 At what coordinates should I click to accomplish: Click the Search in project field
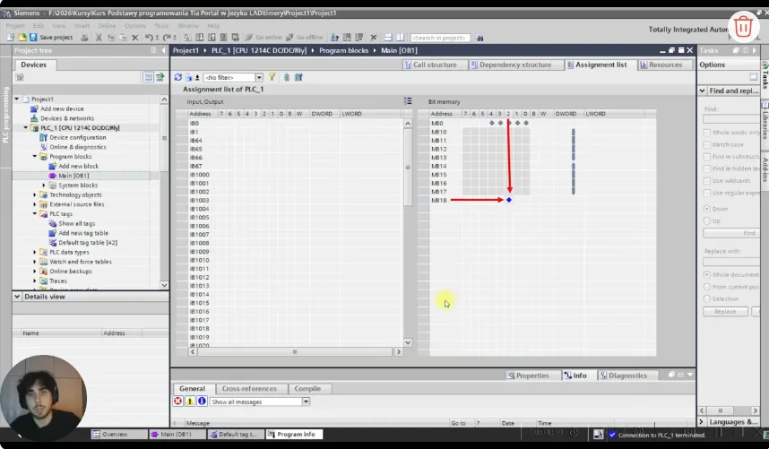pyautogui.click(x=440, y=38)
